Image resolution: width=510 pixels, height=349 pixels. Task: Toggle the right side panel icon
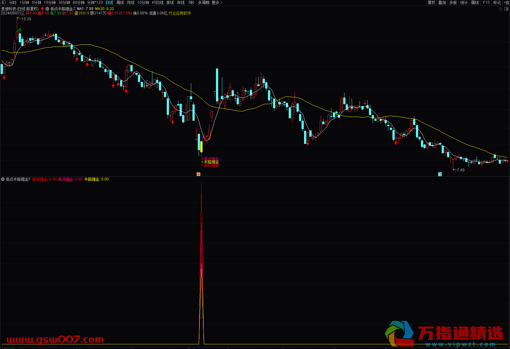click(506, 9)
